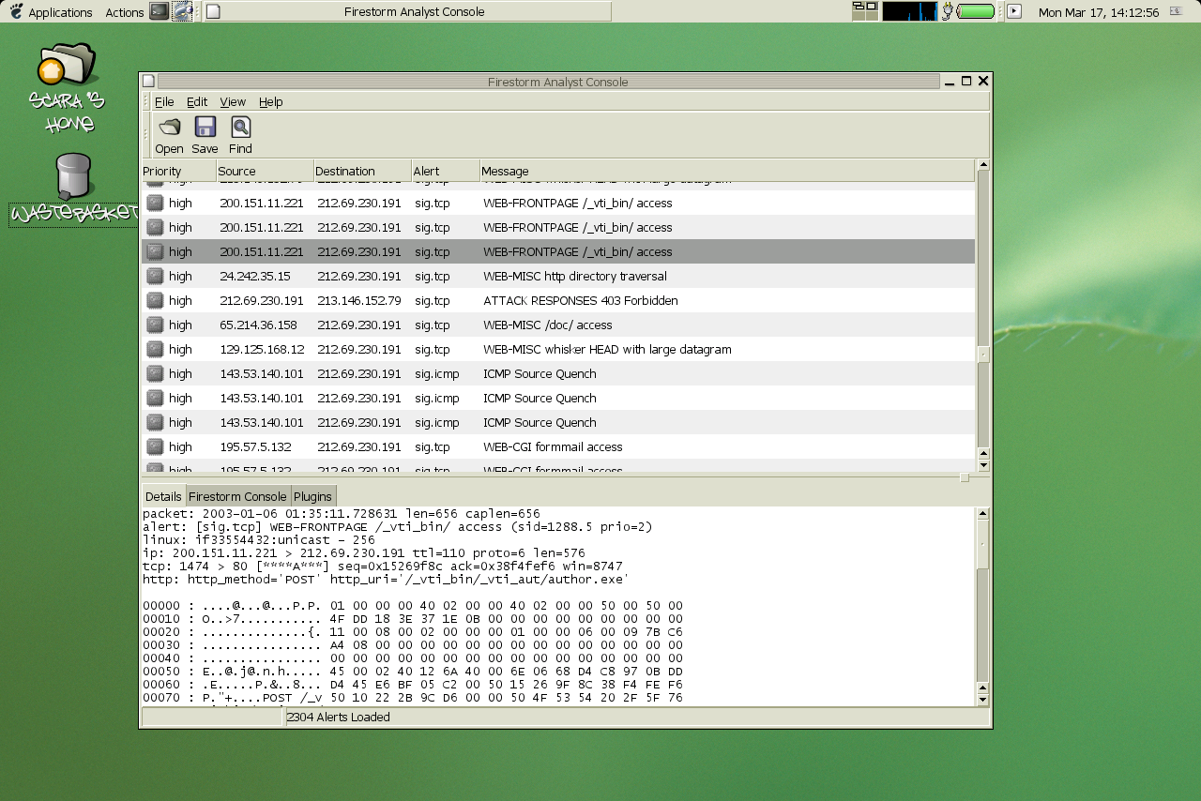This screenshot has height=801, width=1201.
Task: Click the launcher icon beside the terminal launcher
Action: coord(182,11)
